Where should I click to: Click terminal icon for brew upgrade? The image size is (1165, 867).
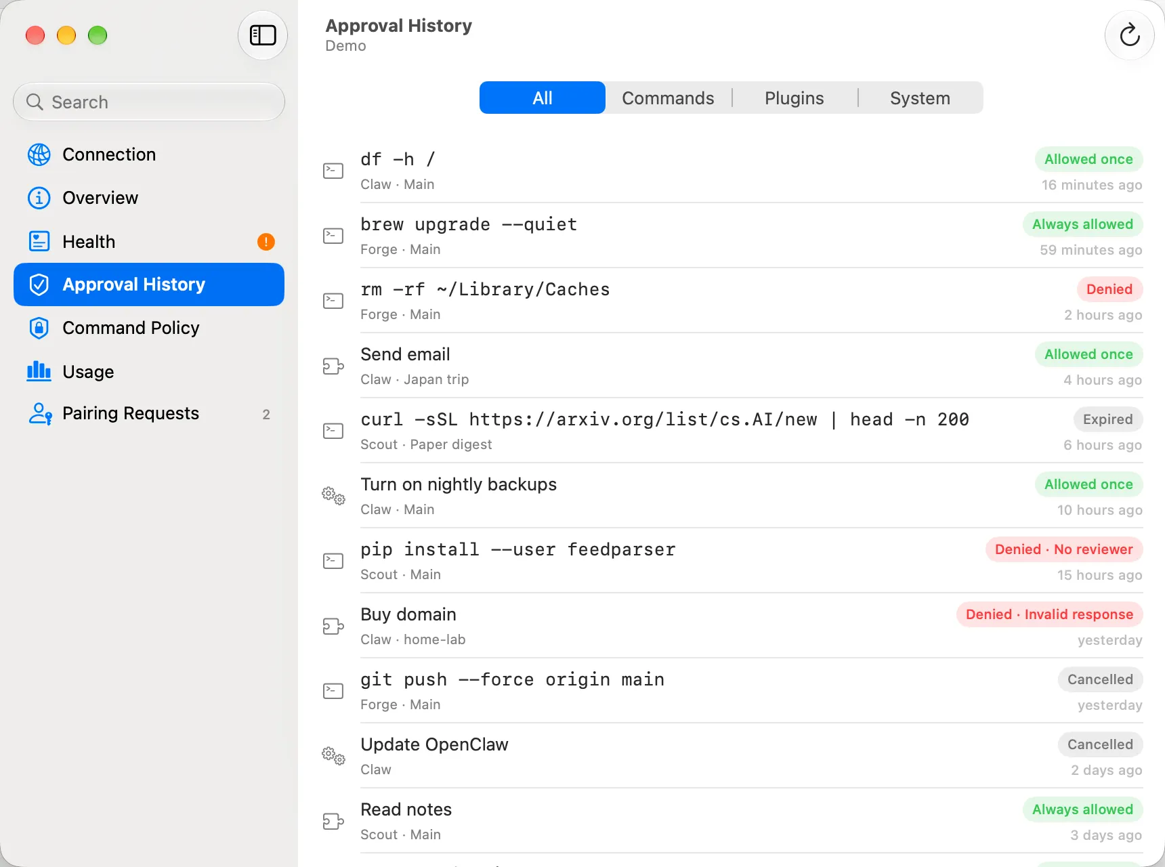(x=333, y=236)
